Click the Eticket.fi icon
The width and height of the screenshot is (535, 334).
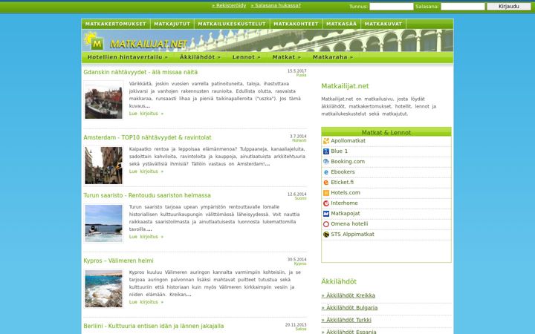point(326,183)
